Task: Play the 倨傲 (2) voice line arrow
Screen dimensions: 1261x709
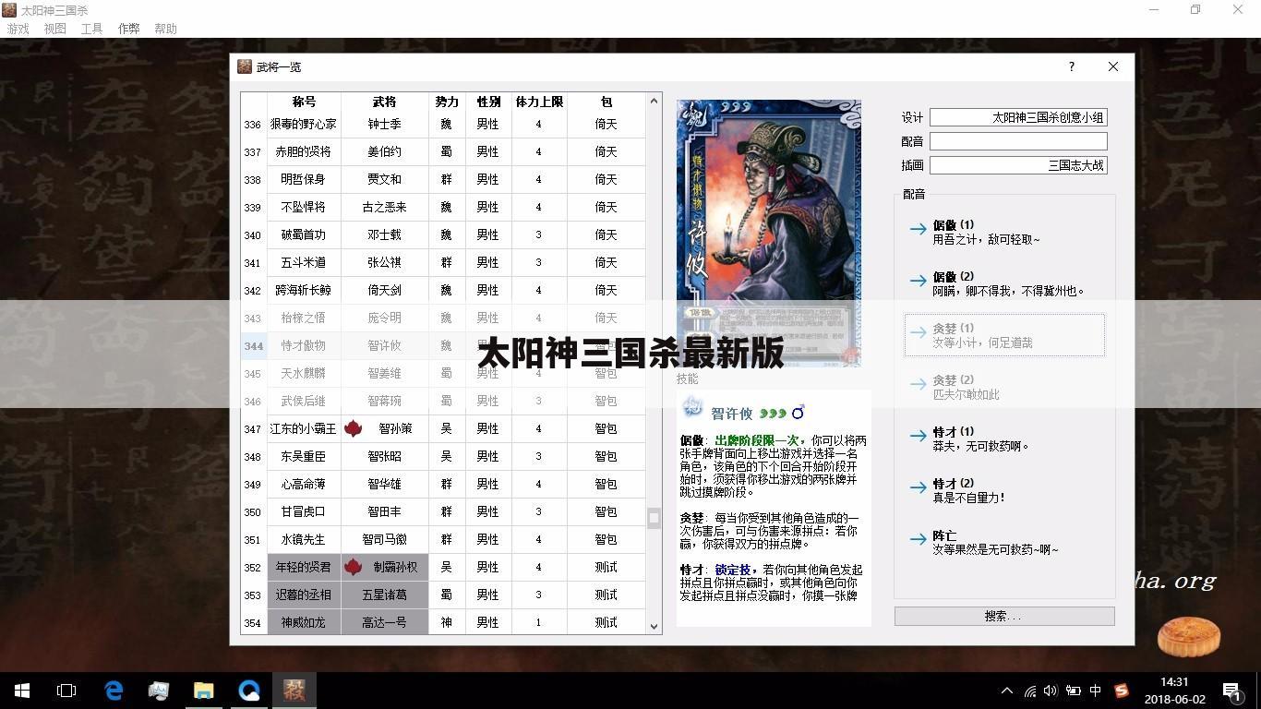Action: pos(918,281)
